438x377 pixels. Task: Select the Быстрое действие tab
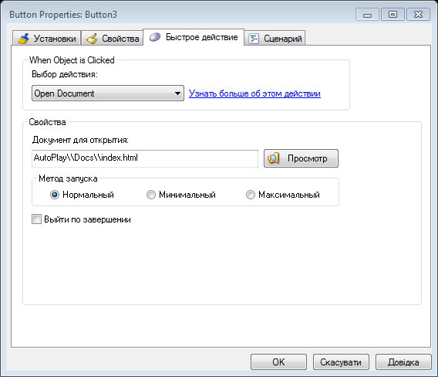coord(194,37)
